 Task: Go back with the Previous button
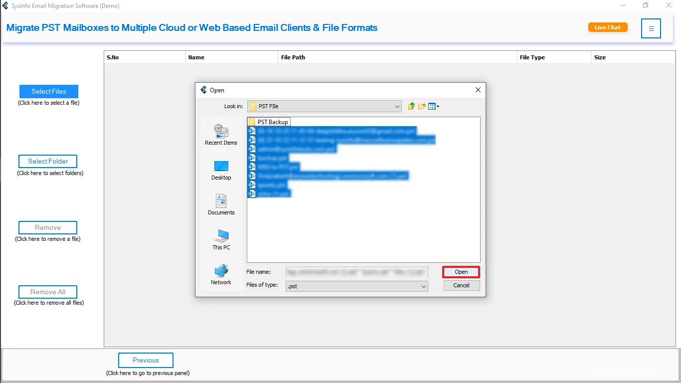pos(146,360)
